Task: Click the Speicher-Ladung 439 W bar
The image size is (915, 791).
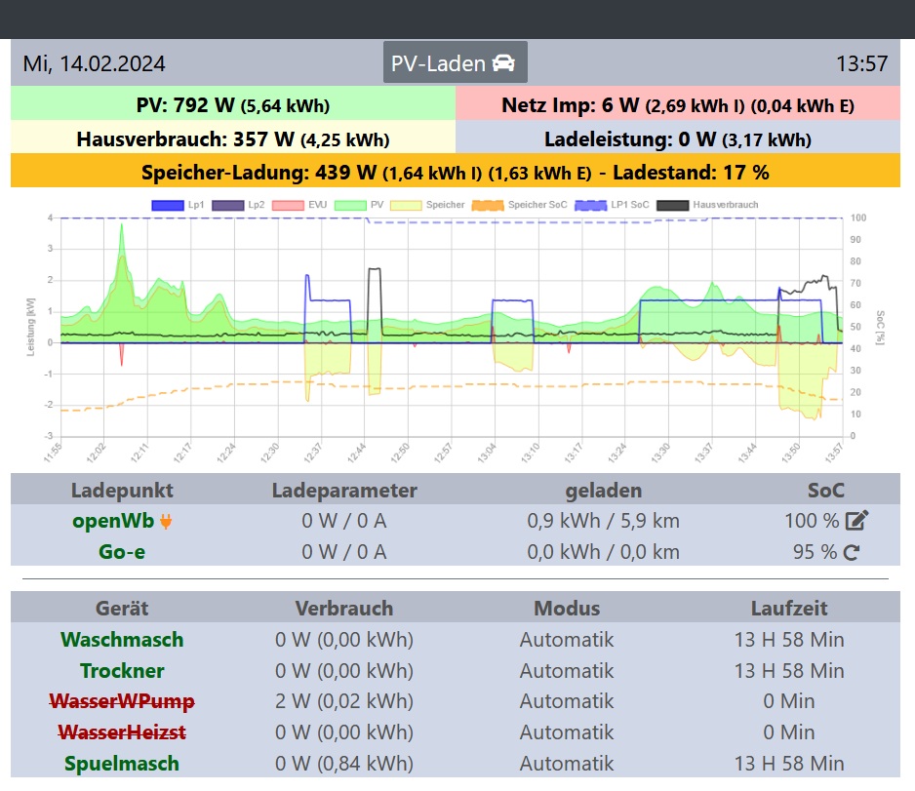Action: point(456,171)
